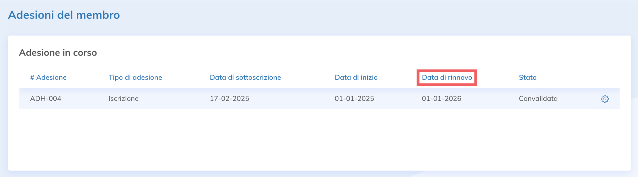Click the word corso in the card heading
This screenshot has width=638, height=177.
pyautogui.click(x=85, y=53)
